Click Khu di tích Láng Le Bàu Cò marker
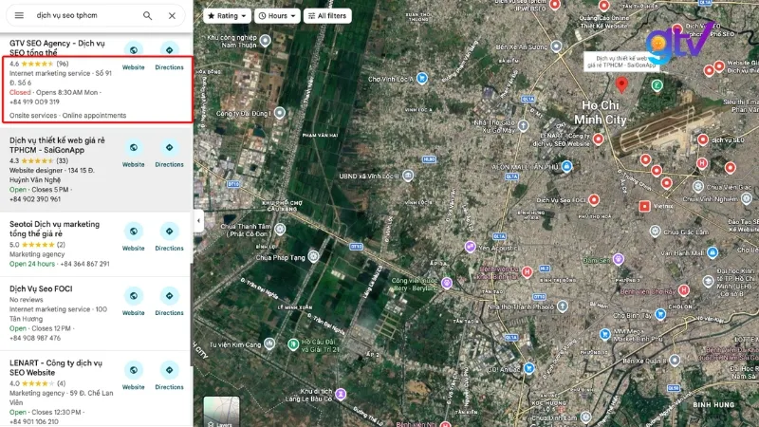759x427 pixels. point(341,394)
